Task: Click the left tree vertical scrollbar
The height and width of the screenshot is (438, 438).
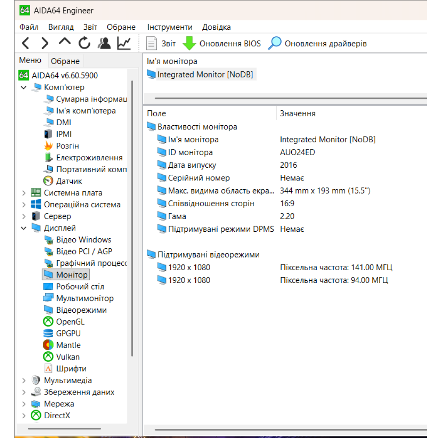Action: (x=132, y=219)
